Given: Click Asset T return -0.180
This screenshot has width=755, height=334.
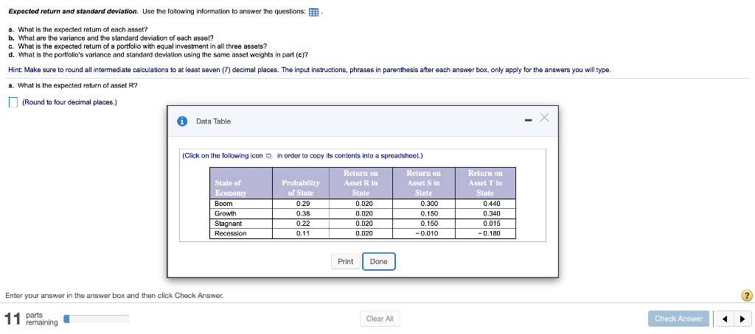Looking at the screenshot, I should (490, 233).
